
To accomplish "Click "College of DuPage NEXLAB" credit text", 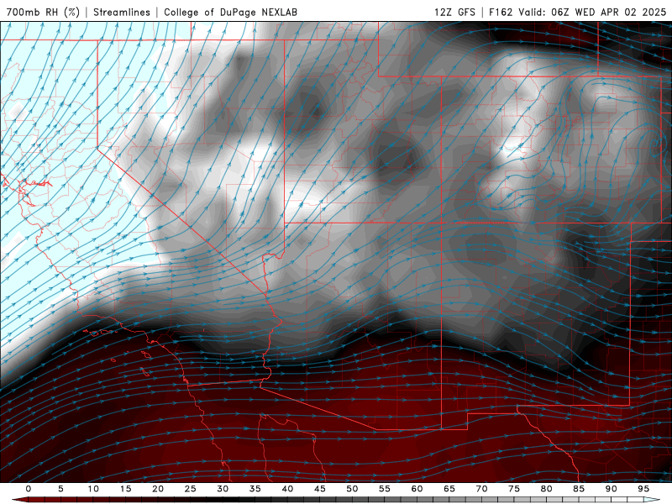I will [230, 12].
